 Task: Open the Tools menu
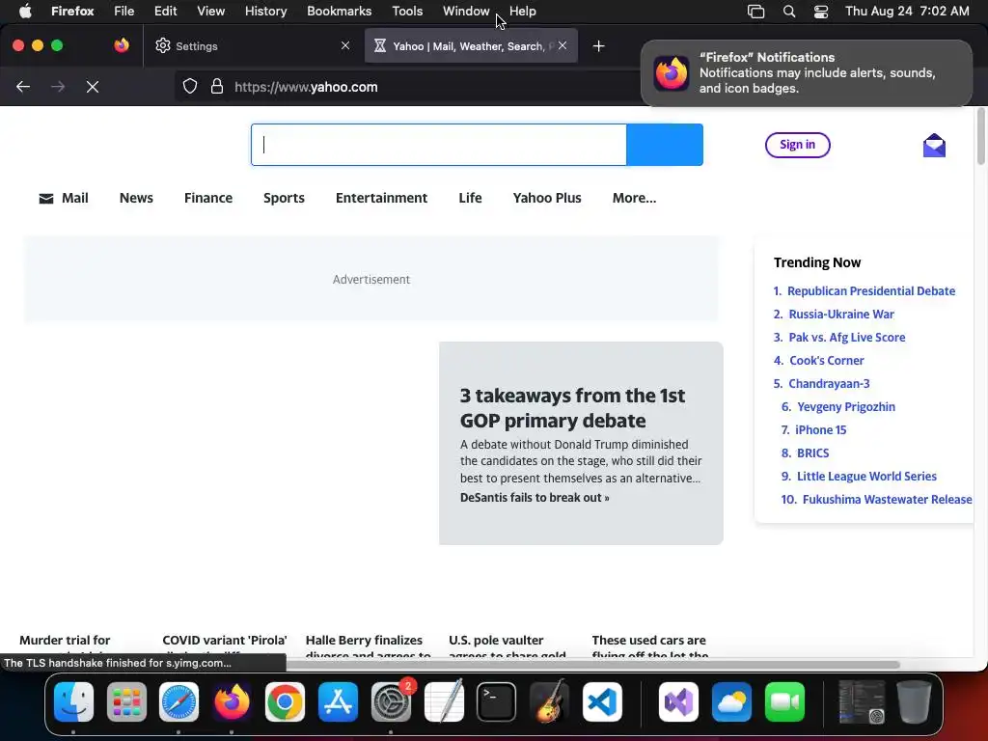[x=407, y=12]
